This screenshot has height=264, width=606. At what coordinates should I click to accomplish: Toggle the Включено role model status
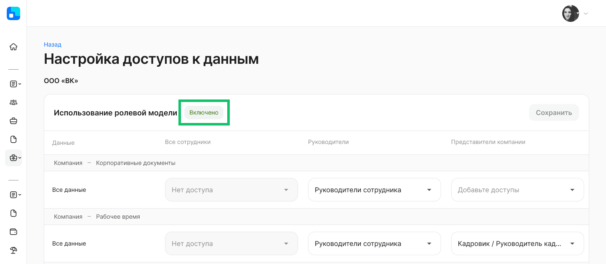click(204, 112)
